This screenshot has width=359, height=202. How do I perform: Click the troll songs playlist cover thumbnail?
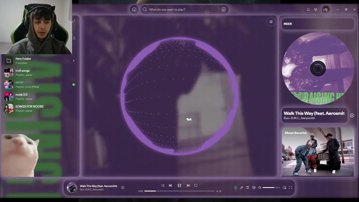coord(9,73)
